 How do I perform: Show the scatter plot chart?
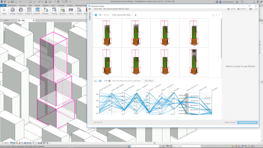96,81
